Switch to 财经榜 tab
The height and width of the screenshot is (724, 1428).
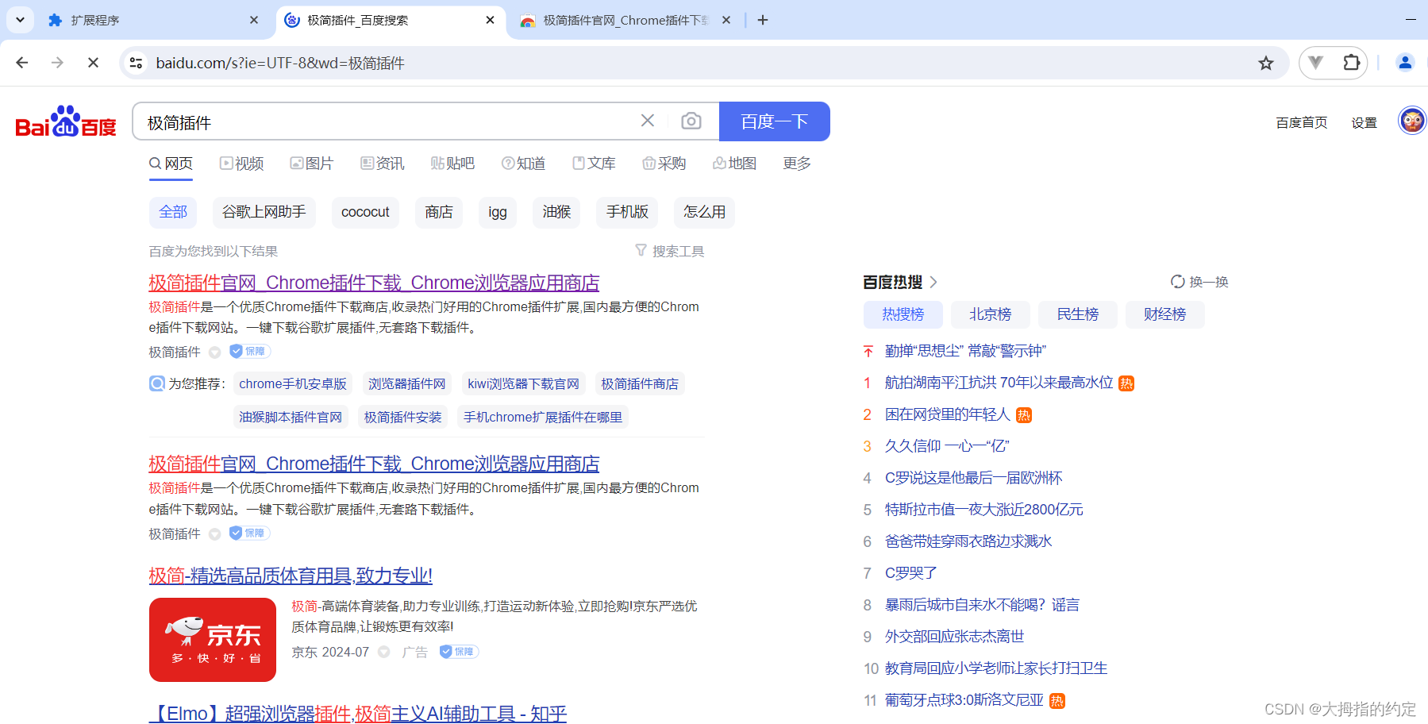click(x=1165, y=314)
